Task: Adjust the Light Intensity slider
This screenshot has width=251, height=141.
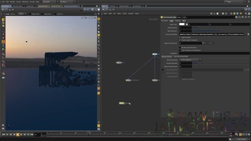Action: coord(221,28)
